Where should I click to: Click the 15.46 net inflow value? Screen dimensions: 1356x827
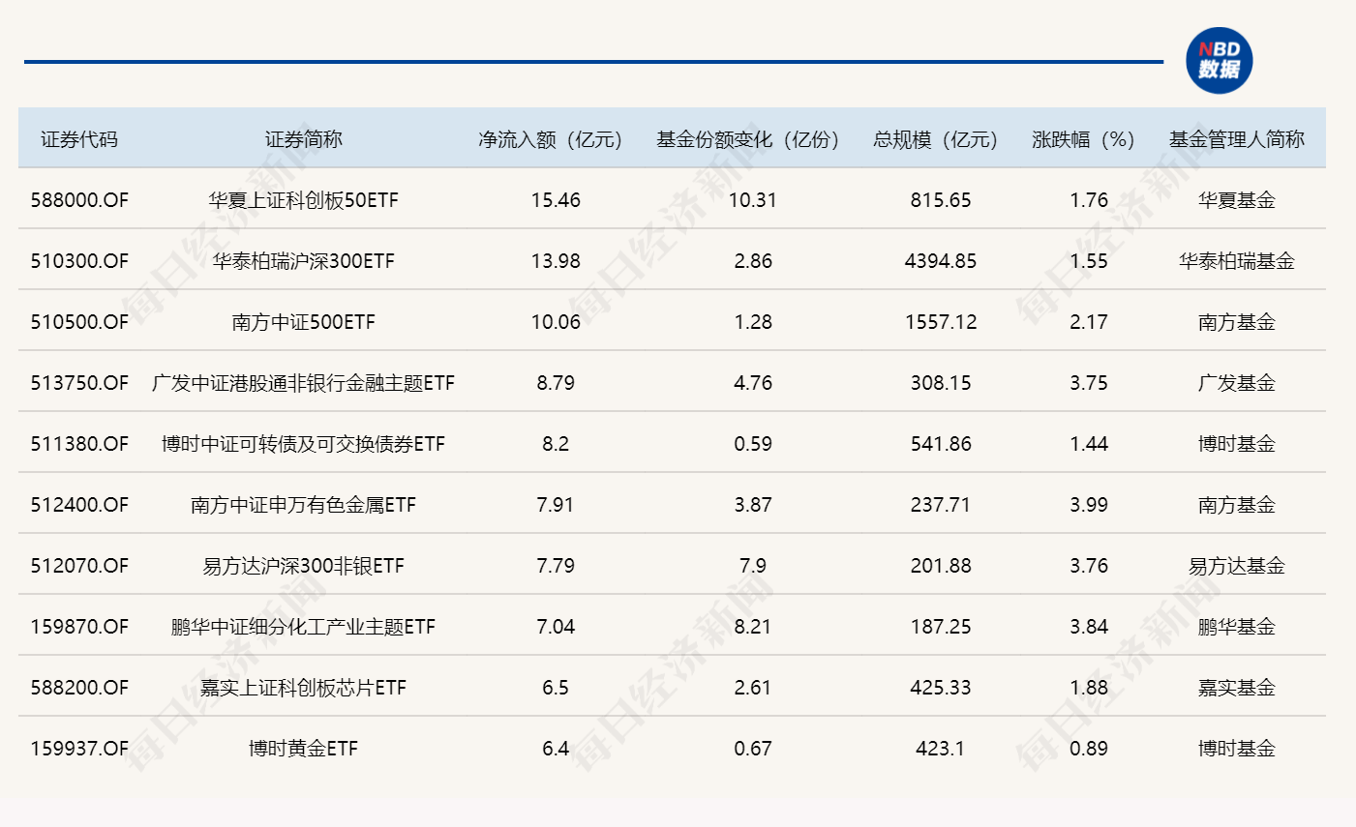(x=555, y=200)
